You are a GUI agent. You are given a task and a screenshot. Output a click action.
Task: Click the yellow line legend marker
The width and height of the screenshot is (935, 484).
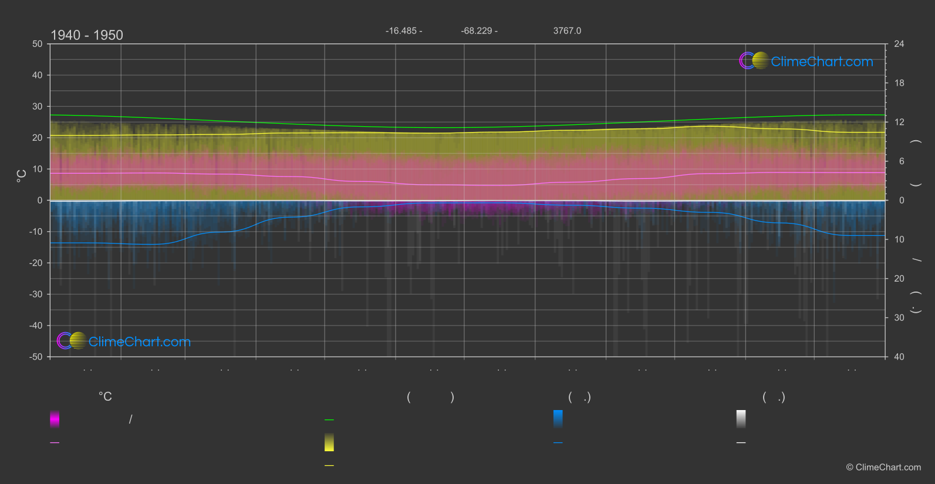(329, 465)
